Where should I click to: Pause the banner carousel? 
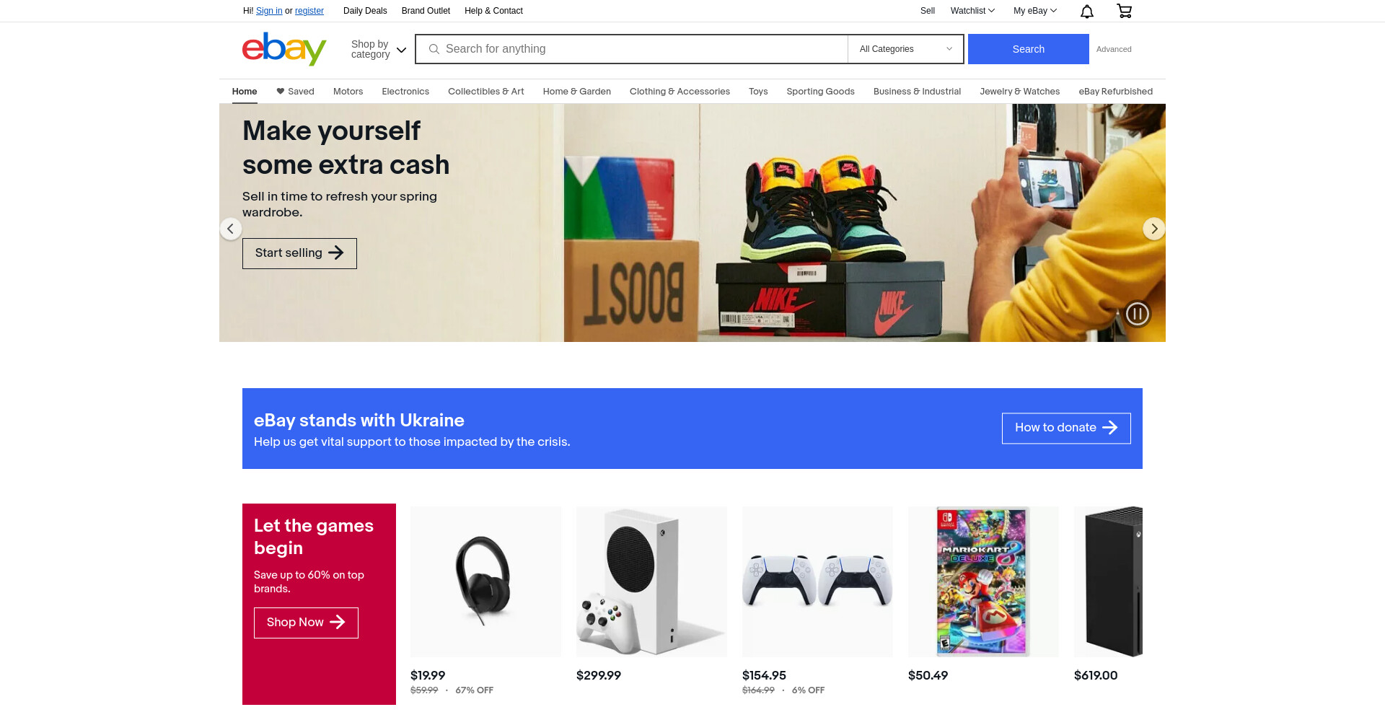click(x=1138, y=314)
